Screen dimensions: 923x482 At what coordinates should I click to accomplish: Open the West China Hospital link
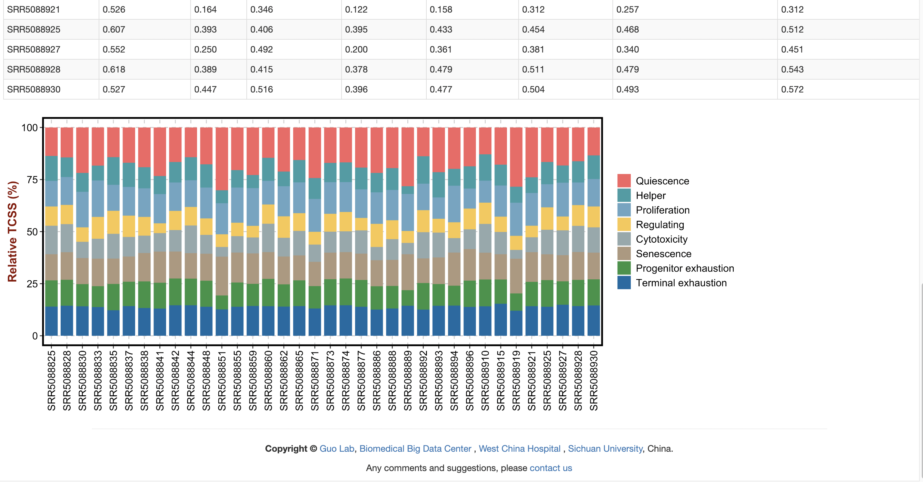(519, 448)
